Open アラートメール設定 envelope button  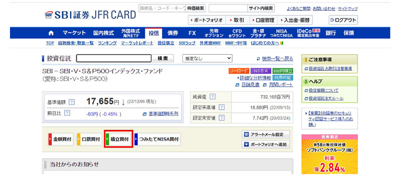pos(266,135)
